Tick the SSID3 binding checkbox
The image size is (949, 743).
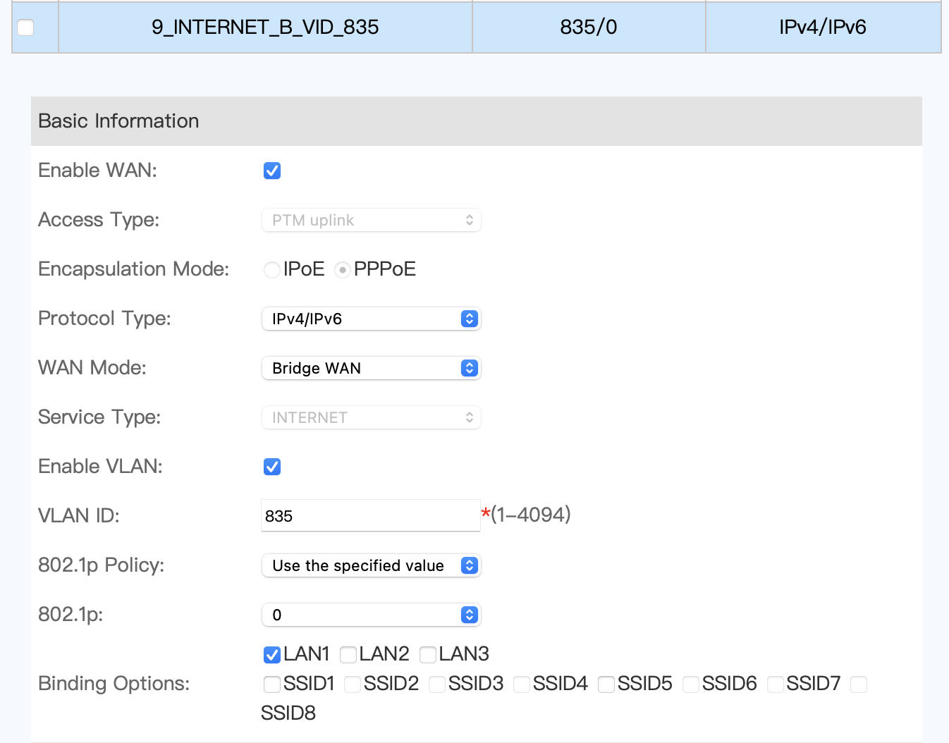click(437, 684)
